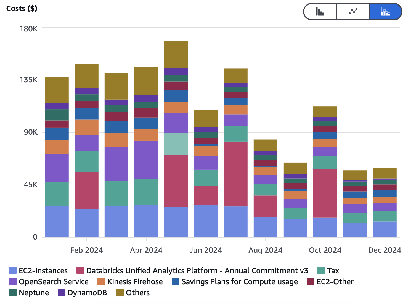Click the "Costs ($)" chart title
This screenshot has width=408, height=303.
pos(22,9)
